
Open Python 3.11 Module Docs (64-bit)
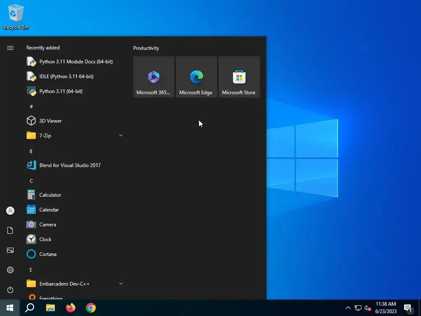tap(75, 62)
